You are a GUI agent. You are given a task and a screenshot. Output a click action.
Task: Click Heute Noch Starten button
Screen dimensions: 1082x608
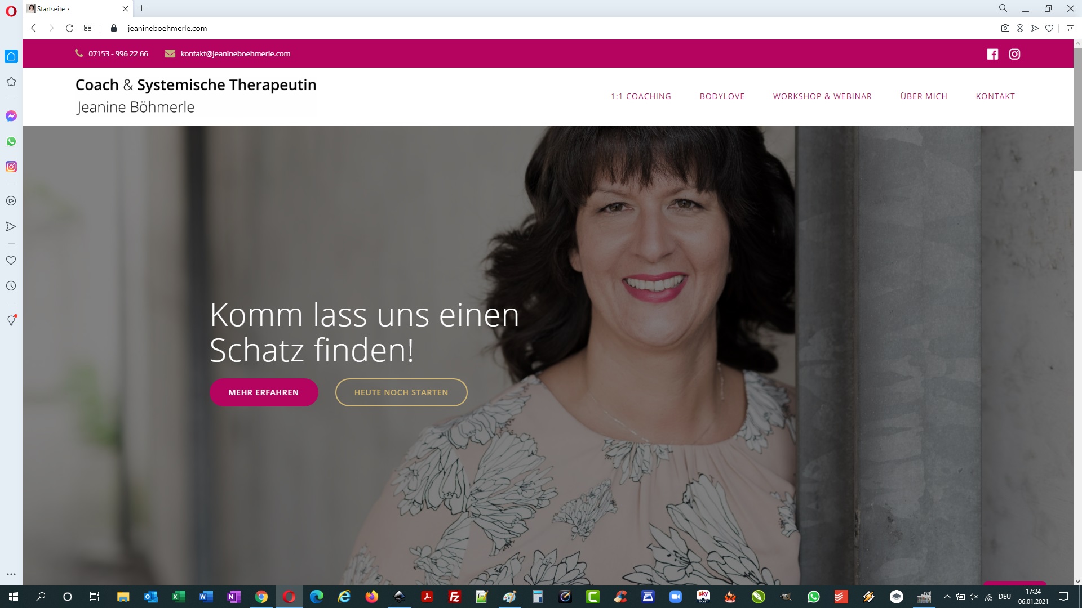[x=401, y=392]
